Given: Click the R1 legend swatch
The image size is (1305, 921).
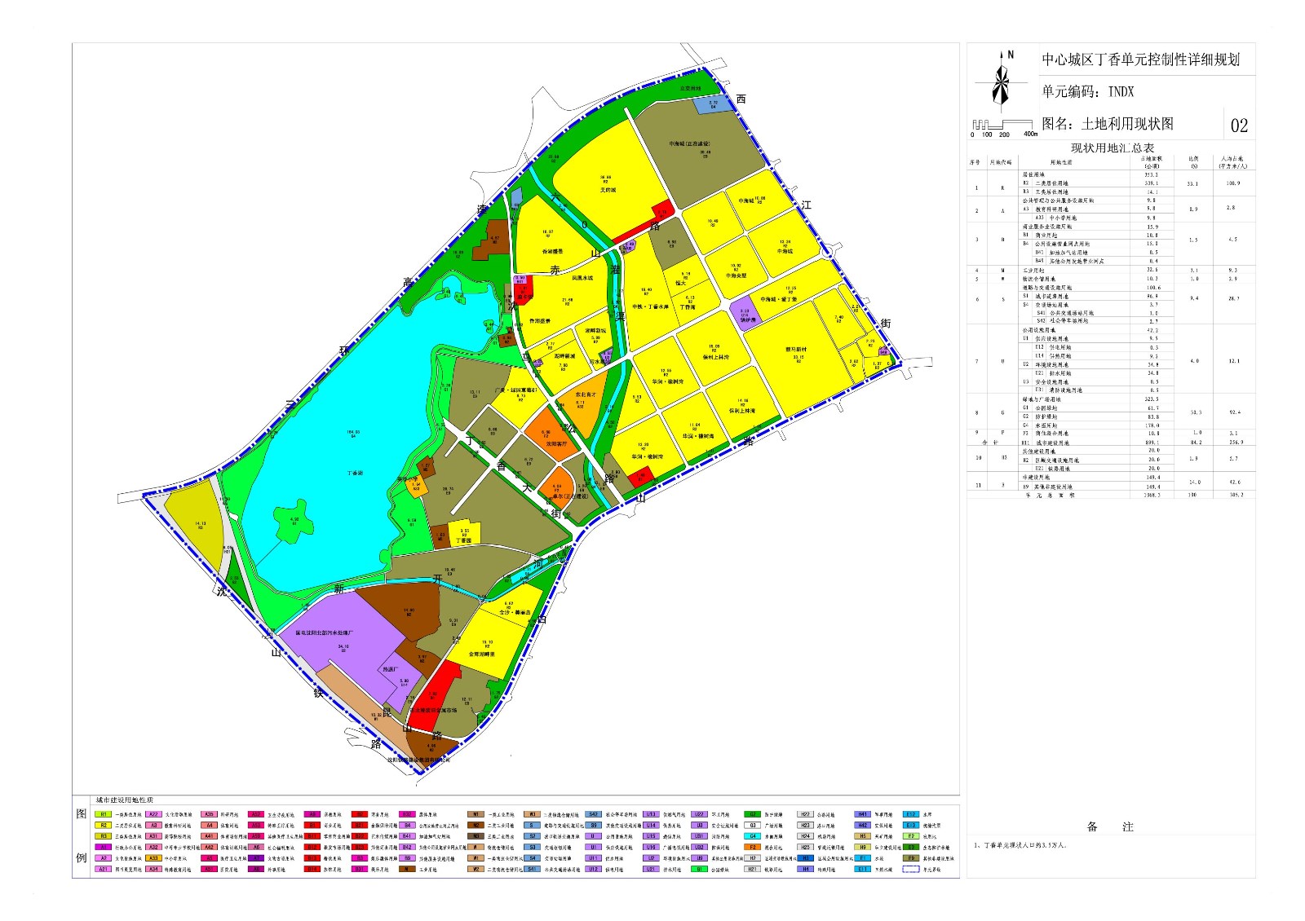Looking at the screenshot, I should [x=104, y=814].
